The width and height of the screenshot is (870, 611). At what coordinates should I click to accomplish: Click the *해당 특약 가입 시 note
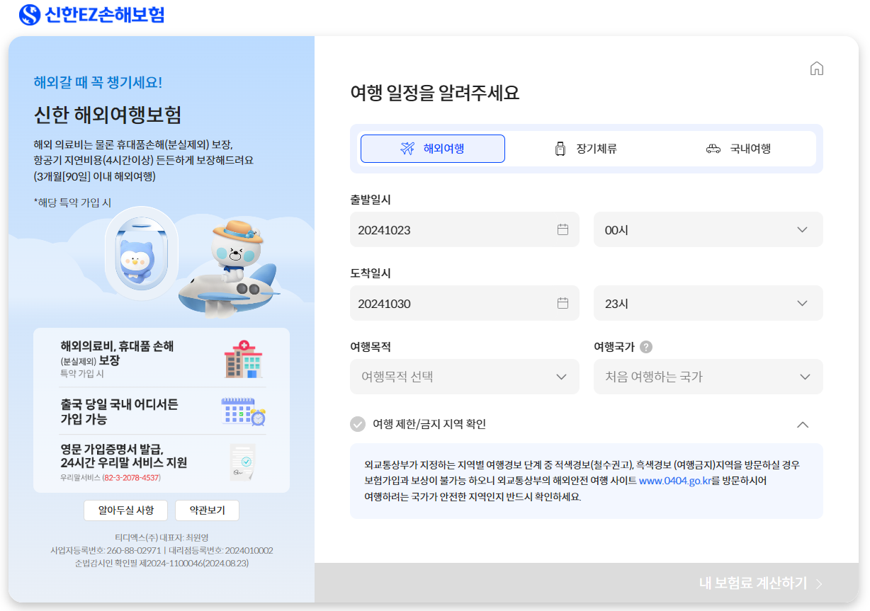(72, 202)
